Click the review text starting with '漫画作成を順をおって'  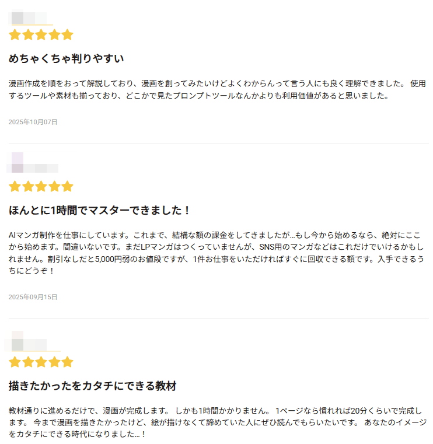(216, 89)
